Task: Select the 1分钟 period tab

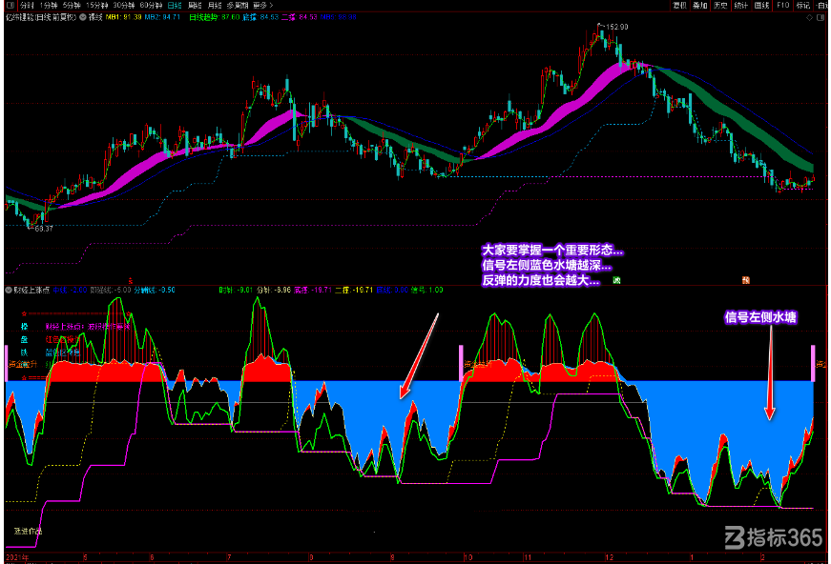Action: tap(49, 6)
